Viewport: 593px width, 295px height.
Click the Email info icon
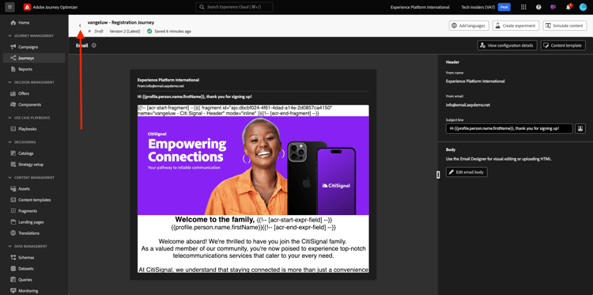[94, 45]
